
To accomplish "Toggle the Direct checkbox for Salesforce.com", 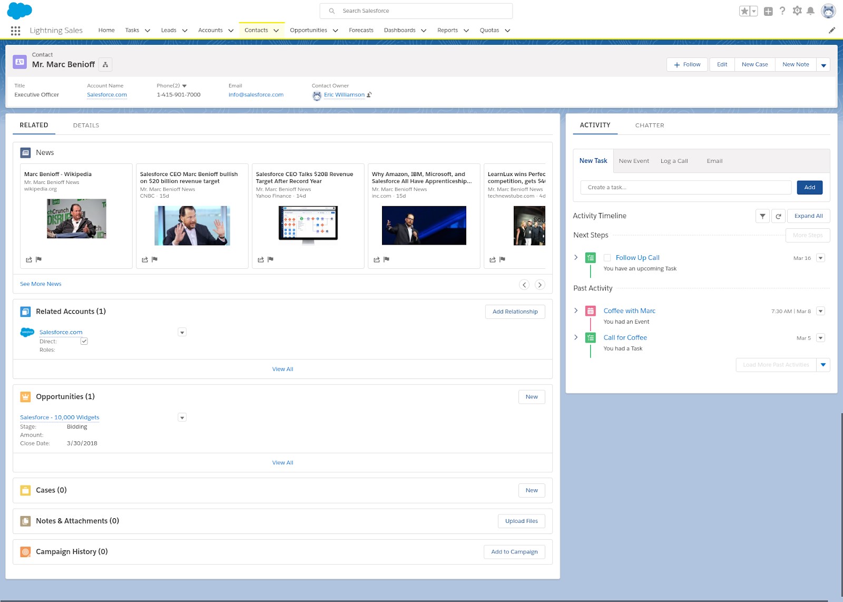I will pyautogui.click(x=84, y=341).
